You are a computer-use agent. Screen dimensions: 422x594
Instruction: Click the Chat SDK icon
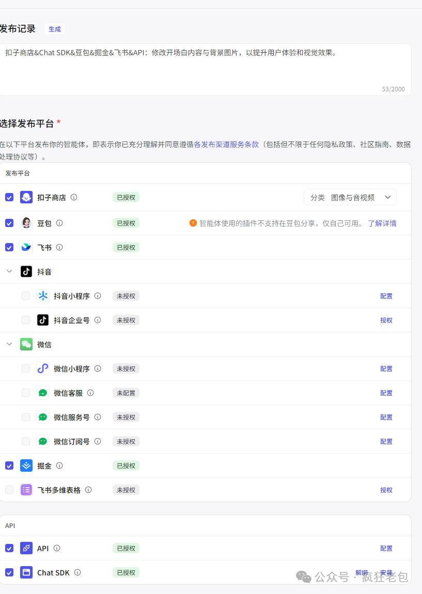pyautogui.click(x=26, y=572)
